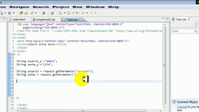Expand the Next Annotation dropdown arrow
199x112 pixels.
65,13
